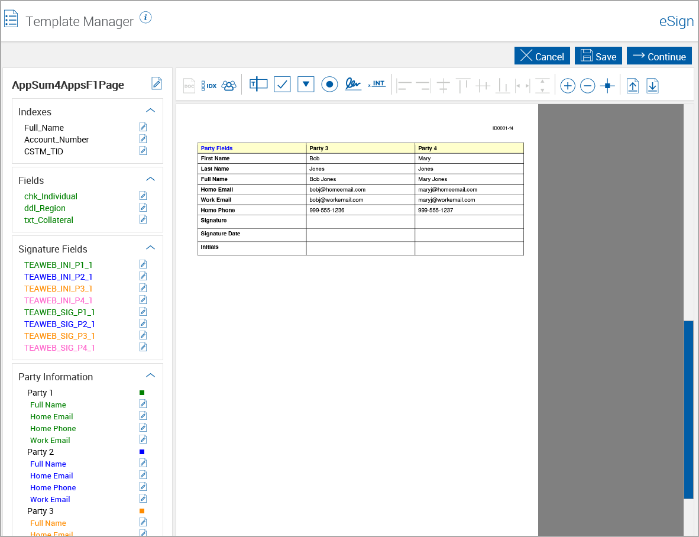Click the Align Left tool
The height and width of the screenshot is (537, 699).
click(404, 86)
